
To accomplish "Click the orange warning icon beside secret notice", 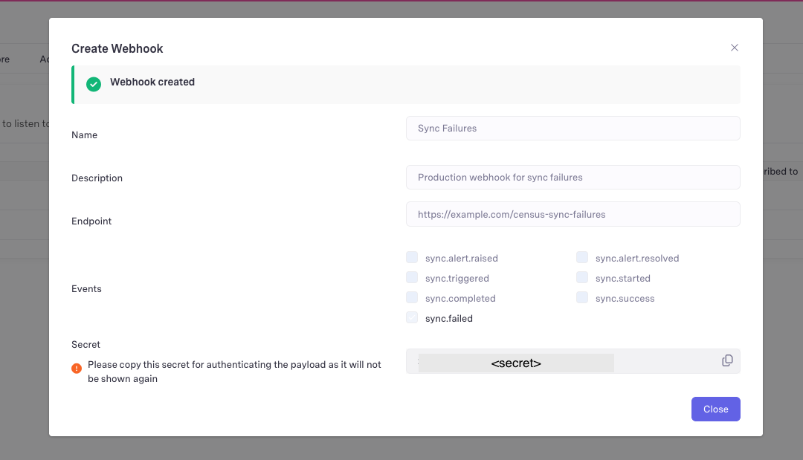I will click(x=77, y=368).
